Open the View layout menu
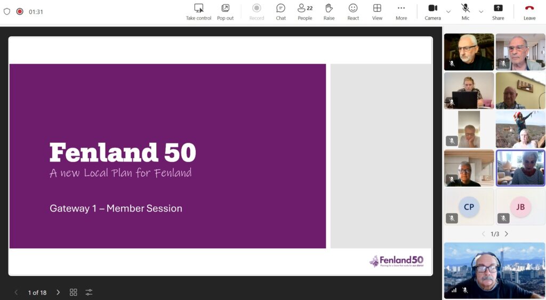Image resolution: width=546 pixels, height=300 pixels. tap(377, 12)
